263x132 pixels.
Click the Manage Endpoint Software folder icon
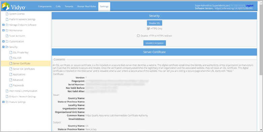7,25
